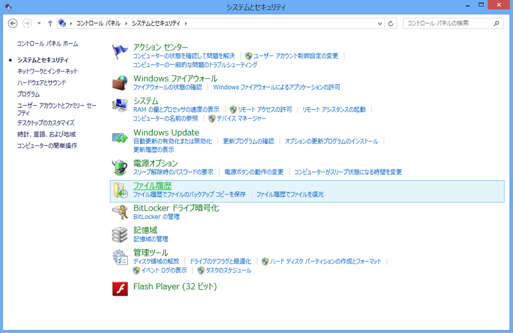Click the window system icon in title bar
This screenshot has height=333, width=513.
point(8,6)
